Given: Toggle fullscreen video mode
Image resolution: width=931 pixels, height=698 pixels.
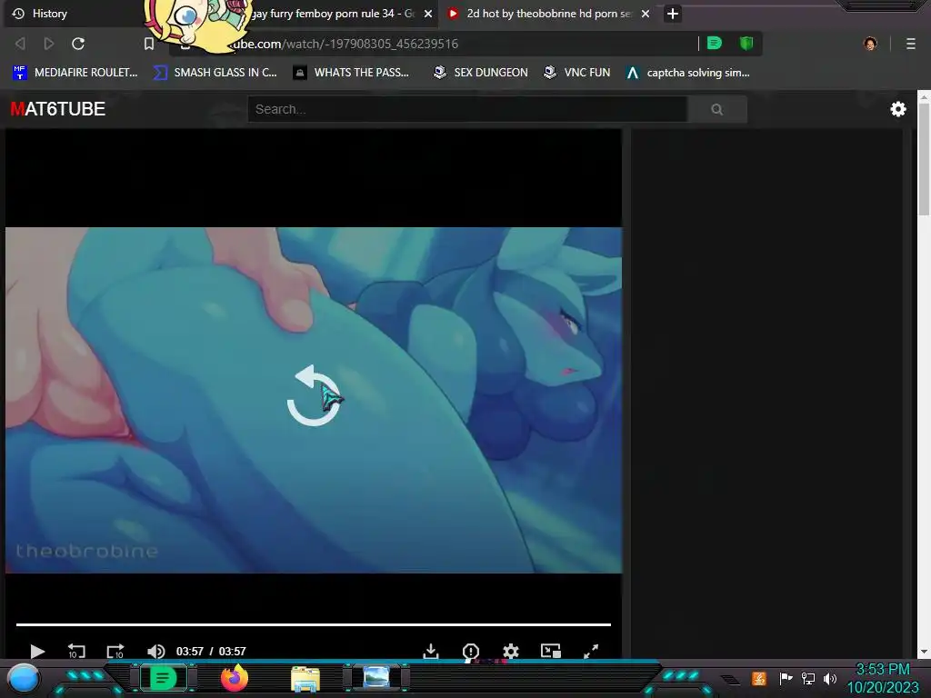Looking at the screenshot, I should tap(591, 651).
